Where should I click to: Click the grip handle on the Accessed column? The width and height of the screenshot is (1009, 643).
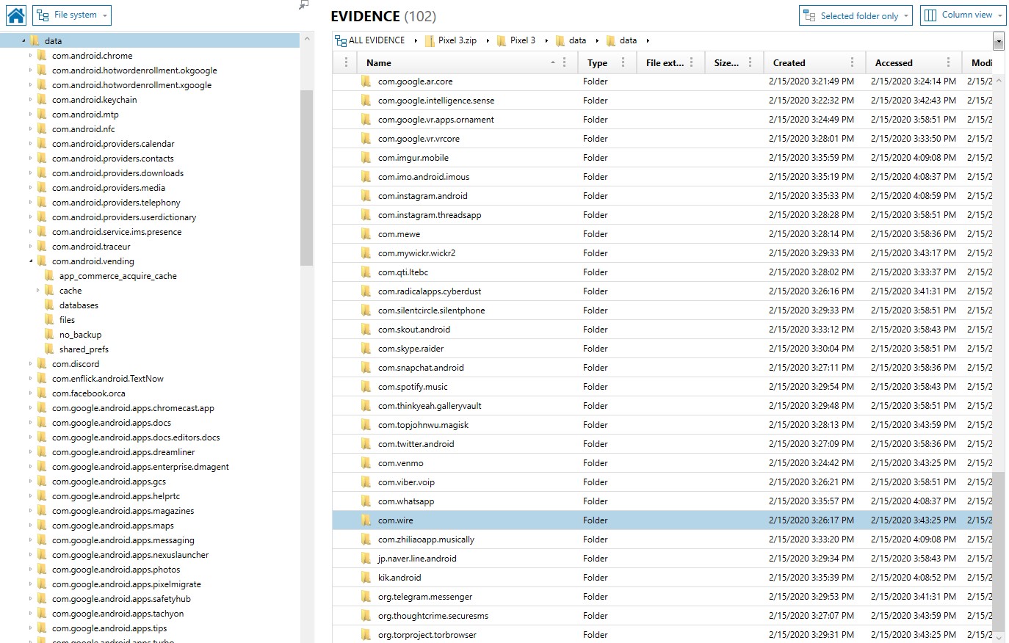pos(948,63)
